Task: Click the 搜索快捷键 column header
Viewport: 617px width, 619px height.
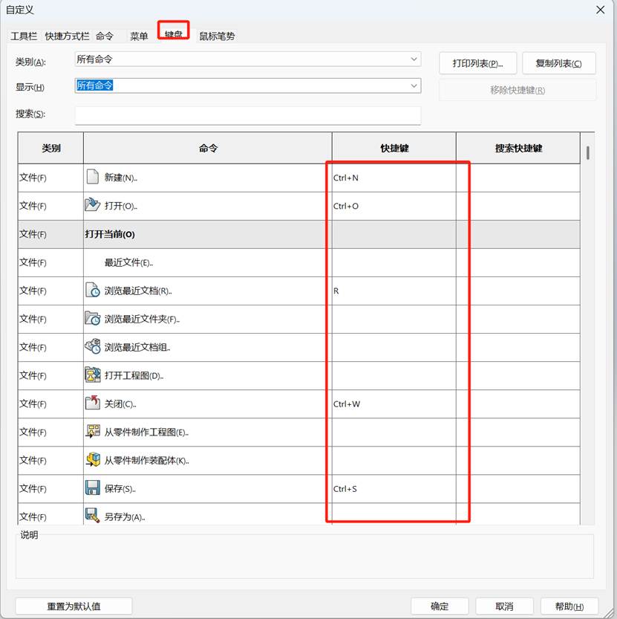Action: click(x=518, y=148)
